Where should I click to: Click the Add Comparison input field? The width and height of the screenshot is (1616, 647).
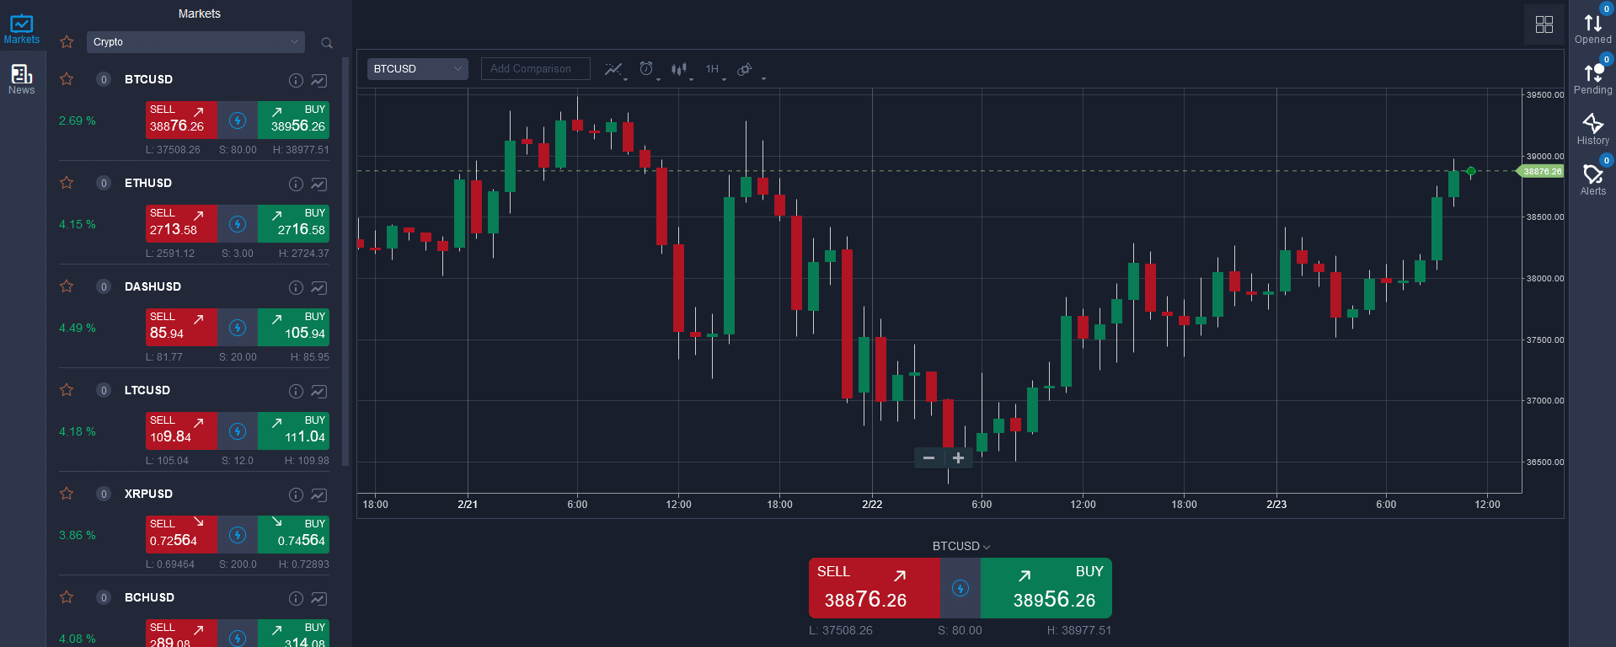point(535,69)
